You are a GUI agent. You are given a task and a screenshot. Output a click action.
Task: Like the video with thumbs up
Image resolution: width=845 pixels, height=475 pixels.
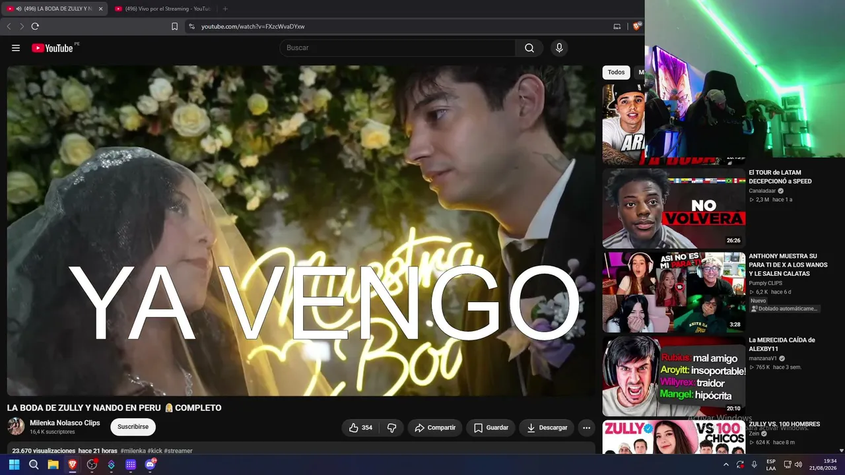pos(360,427)
